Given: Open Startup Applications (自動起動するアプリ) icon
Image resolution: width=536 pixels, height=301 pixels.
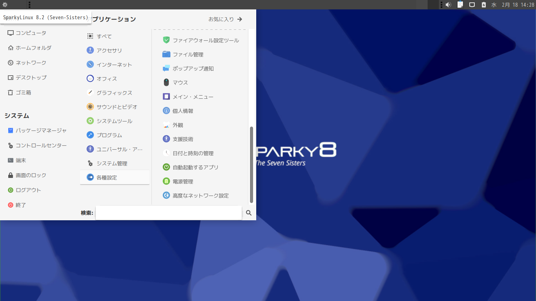Looking at the screenshot, I should point(166,167).
